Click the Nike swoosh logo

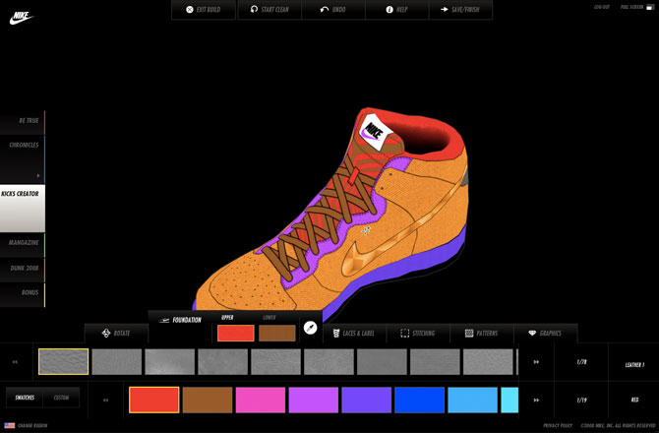[21, 18]
